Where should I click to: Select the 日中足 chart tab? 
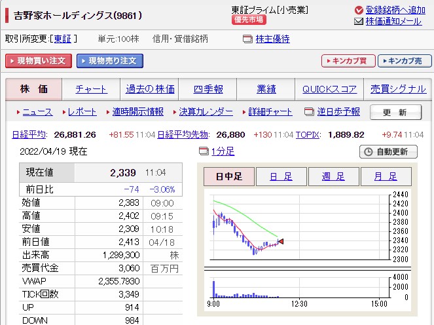[x=229, y=176]
